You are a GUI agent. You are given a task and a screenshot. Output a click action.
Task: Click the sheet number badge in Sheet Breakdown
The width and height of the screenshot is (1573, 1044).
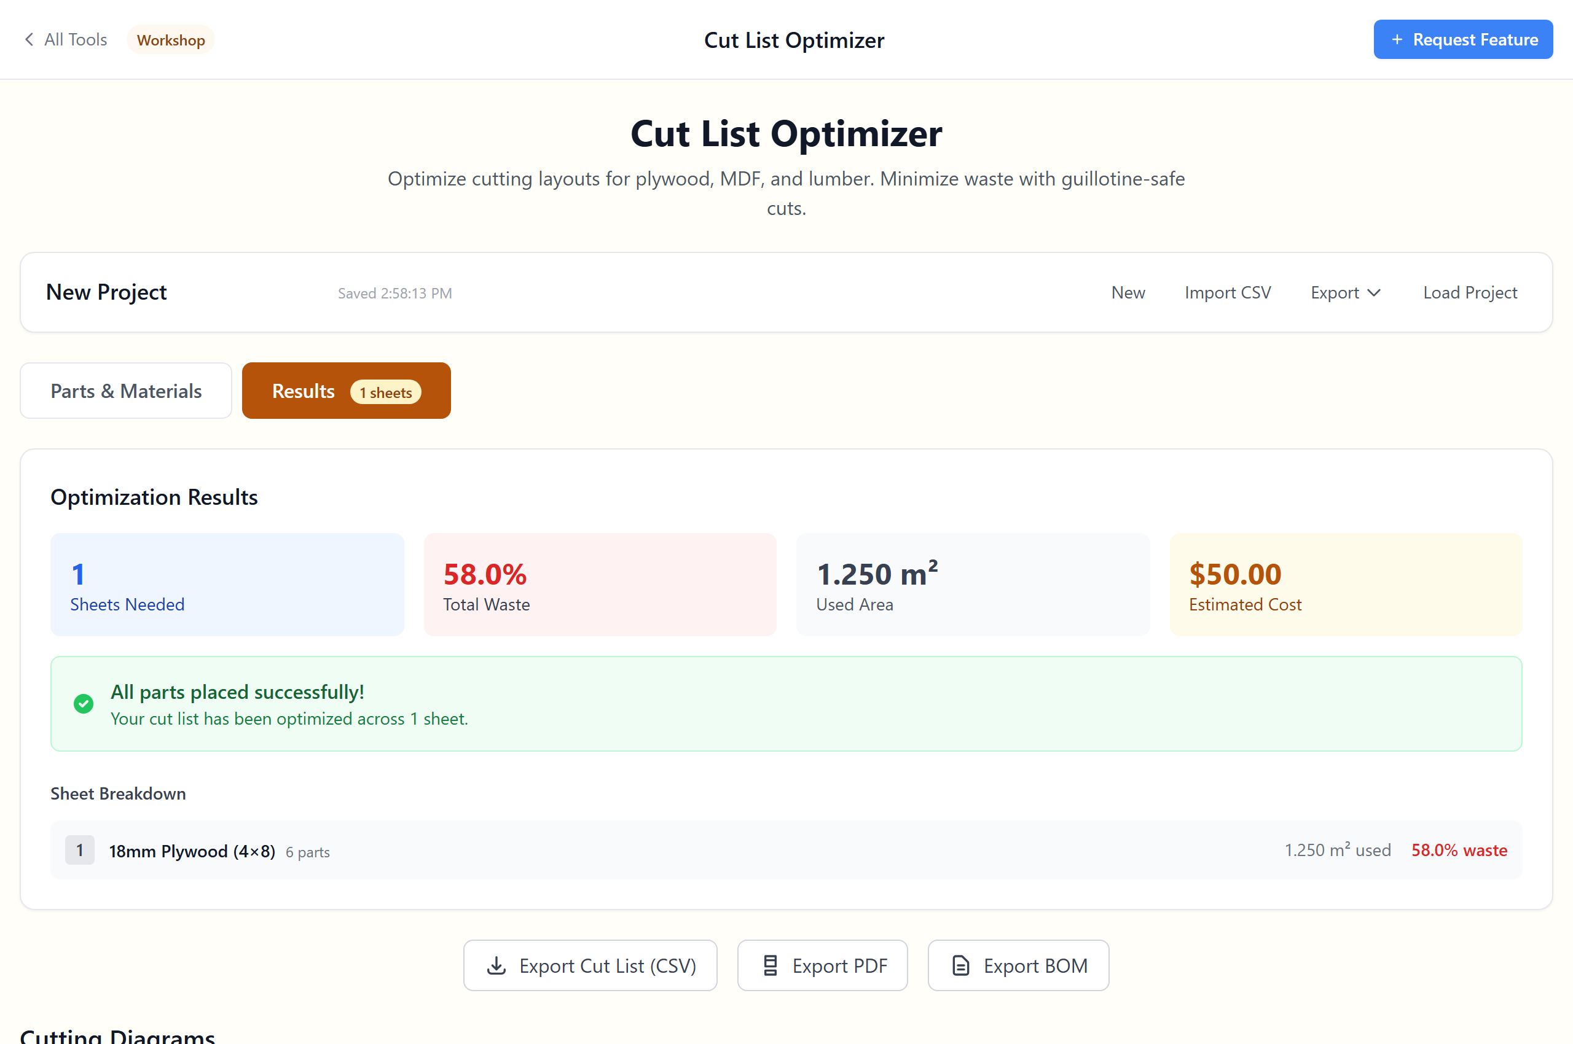tap(79, 851)
